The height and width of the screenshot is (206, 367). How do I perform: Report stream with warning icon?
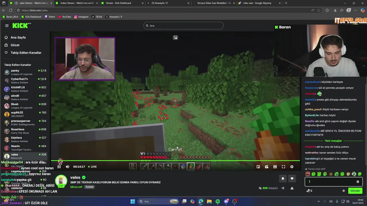coord(292,188)
